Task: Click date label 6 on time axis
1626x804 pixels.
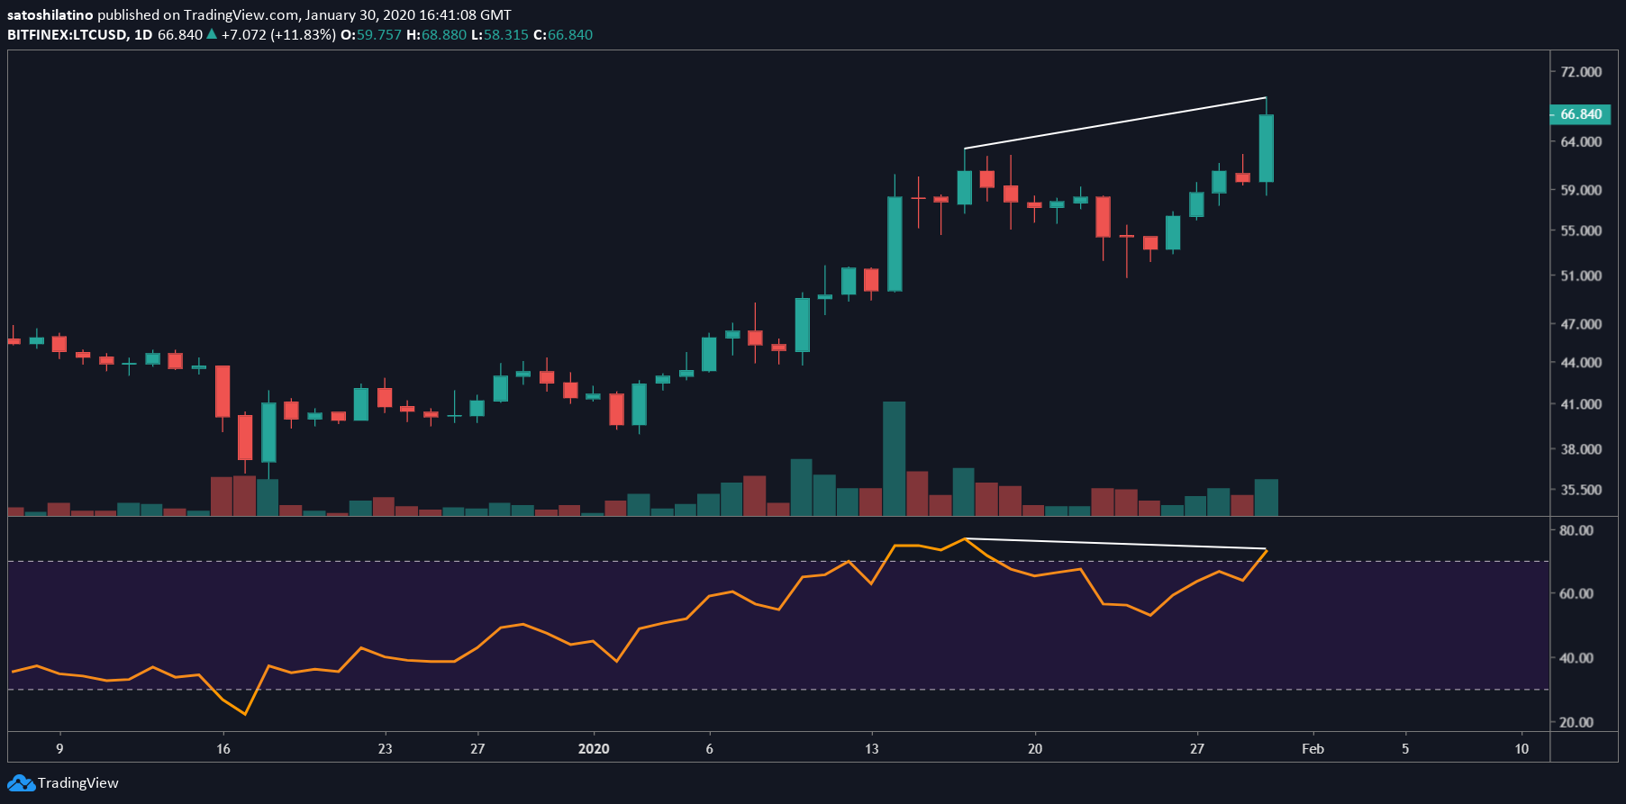Action: coord(709,749)
